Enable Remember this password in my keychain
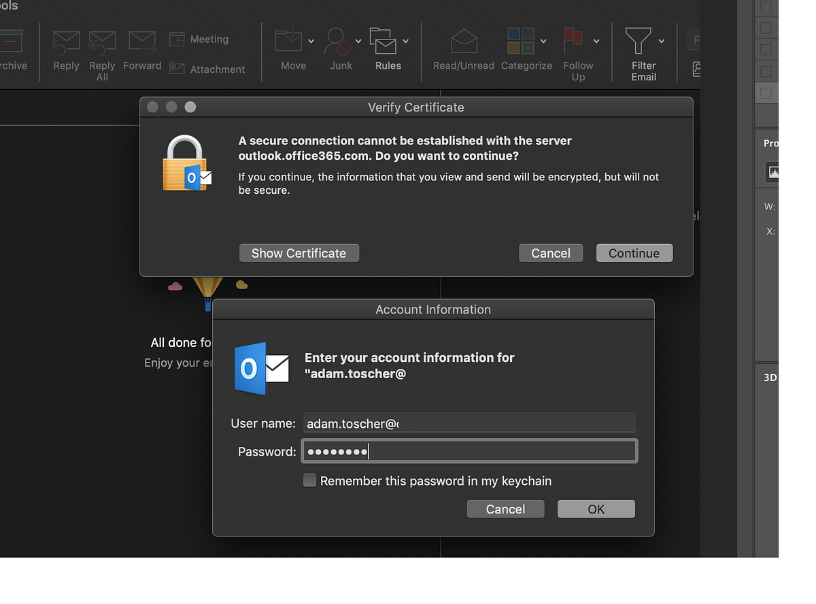 click(309, 480)
